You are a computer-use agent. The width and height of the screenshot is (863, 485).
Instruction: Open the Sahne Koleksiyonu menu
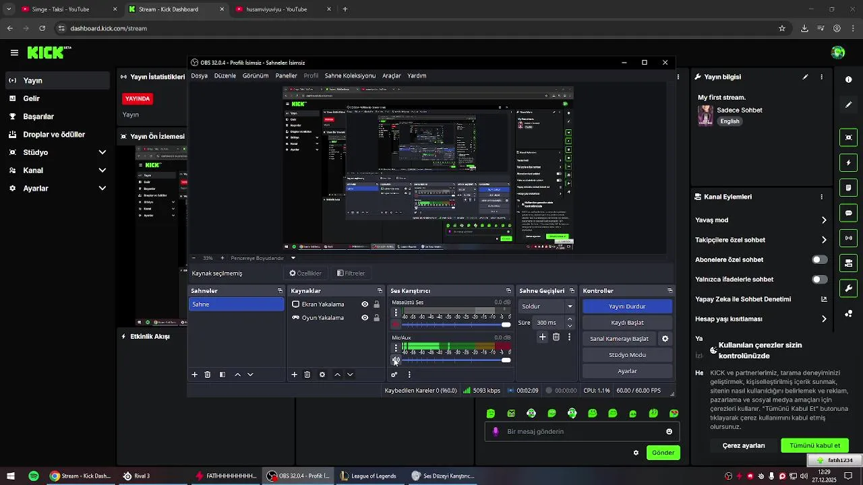tap(350, 76)
